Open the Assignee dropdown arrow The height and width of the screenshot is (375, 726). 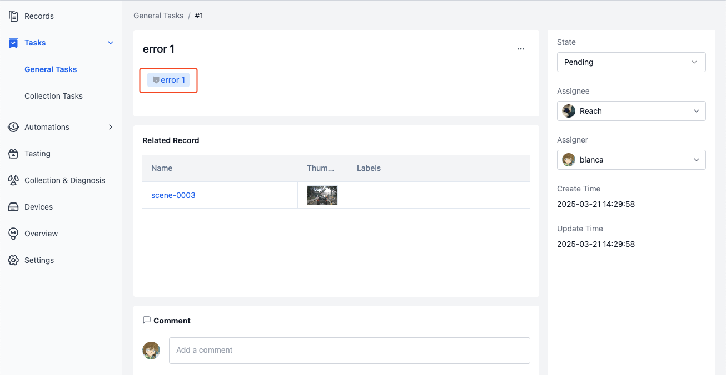point(697,111)
